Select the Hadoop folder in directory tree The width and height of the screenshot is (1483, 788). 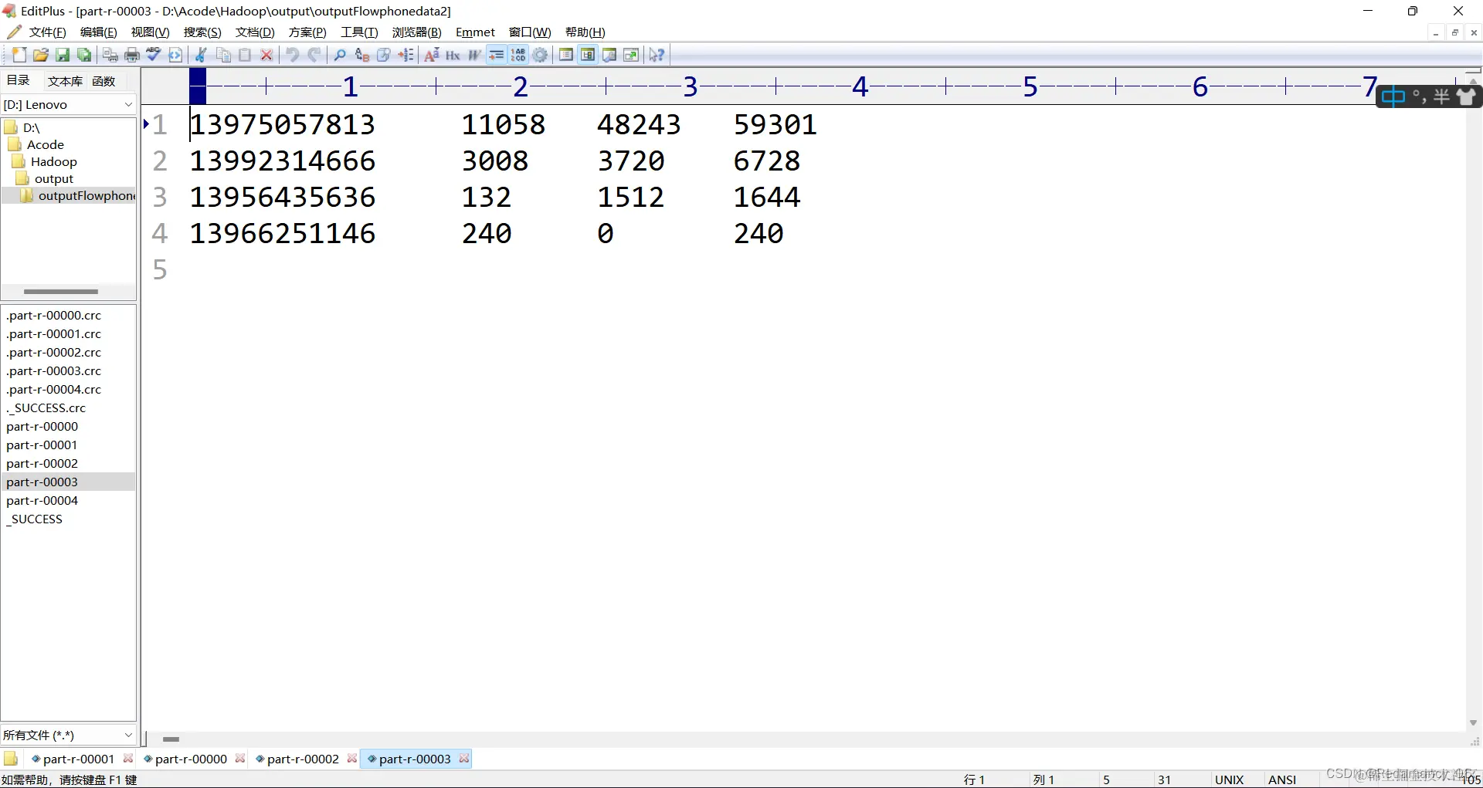[53, 161]
